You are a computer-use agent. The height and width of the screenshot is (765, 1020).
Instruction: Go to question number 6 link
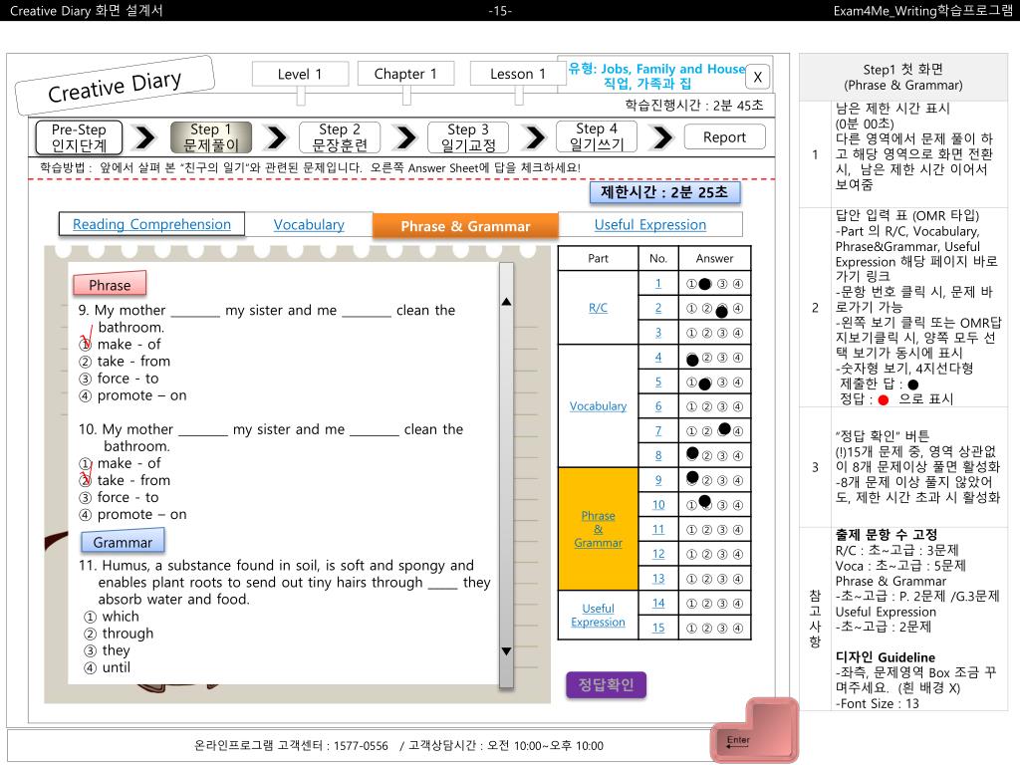[x=658, y=406]
